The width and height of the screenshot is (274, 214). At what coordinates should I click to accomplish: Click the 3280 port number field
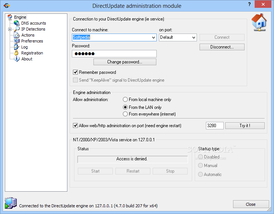[214, 126]
